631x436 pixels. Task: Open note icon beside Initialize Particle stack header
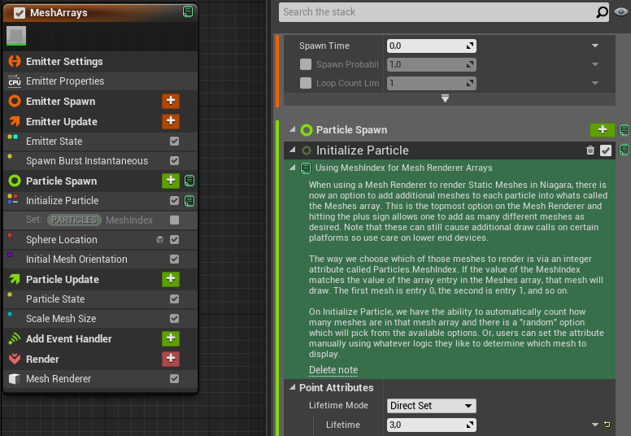pyautogui.click(x=624, y=150)
